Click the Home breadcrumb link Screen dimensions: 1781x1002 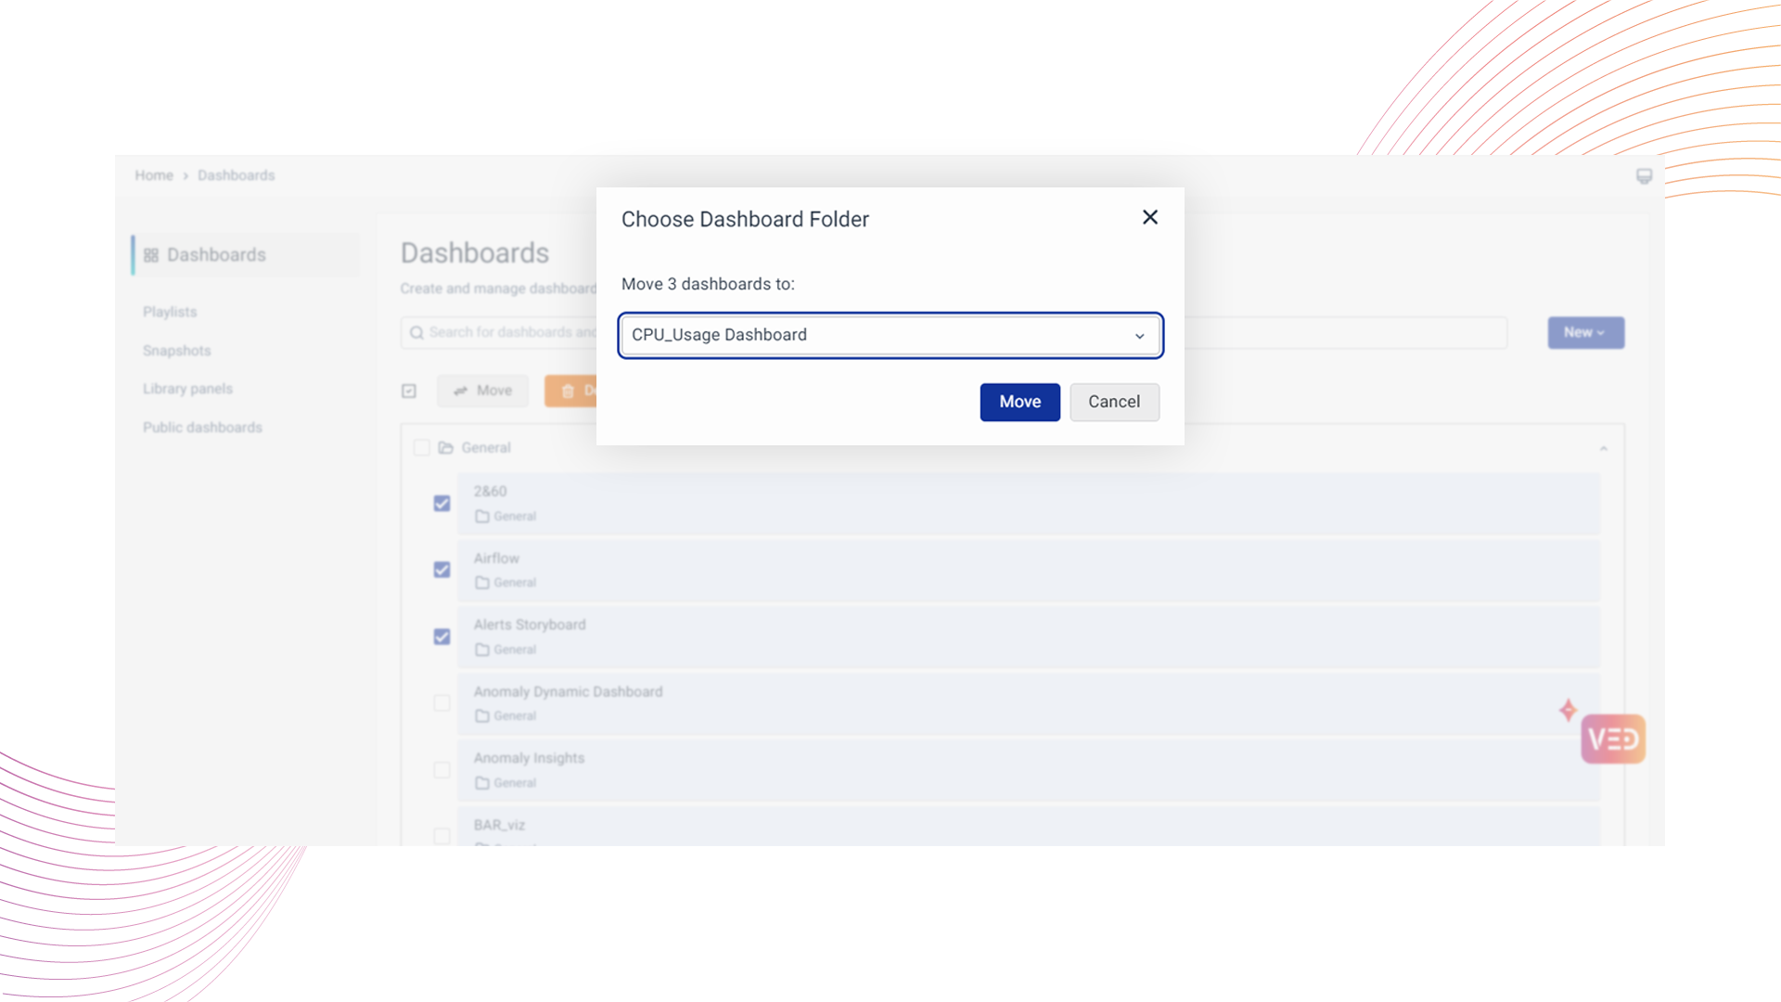[x=154, y=175]
